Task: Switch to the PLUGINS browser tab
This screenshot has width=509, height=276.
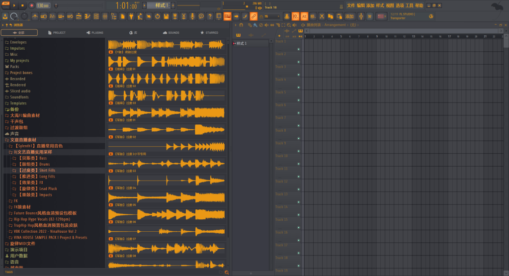Action: 95,32
